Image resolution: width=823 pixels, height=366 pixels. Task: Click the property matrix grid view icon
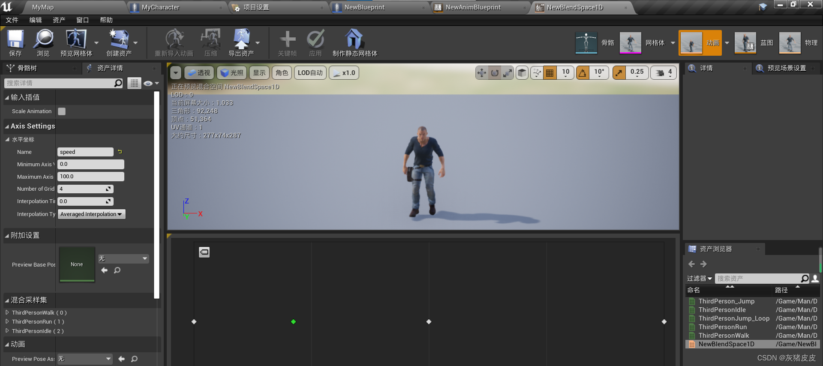click(134, 83)
